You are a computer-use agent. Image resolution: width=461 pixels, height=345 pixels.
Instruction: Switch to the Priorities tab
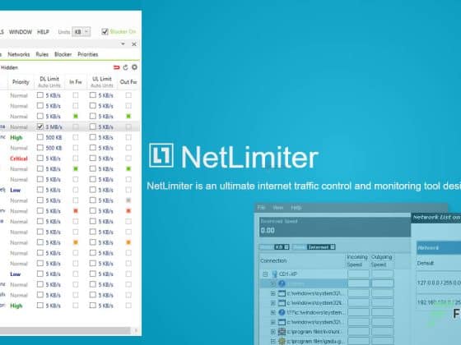tap(88, 54)
